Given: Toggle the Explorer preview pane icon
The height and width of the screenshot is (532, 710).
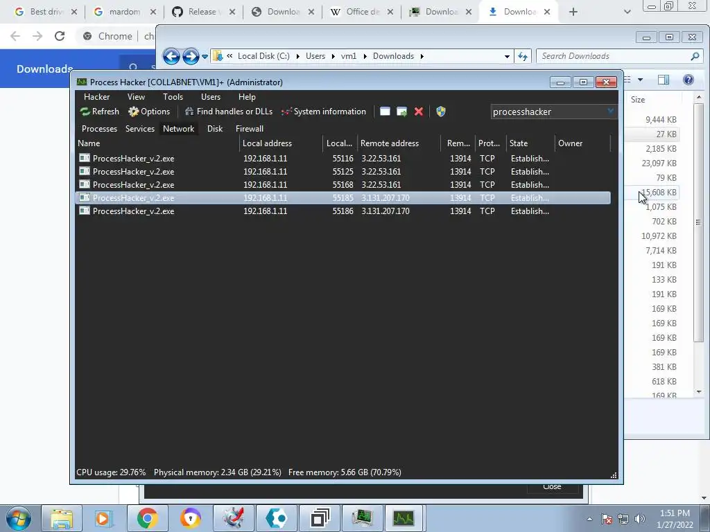Looking at the screenshot, I should click(664, 80).
